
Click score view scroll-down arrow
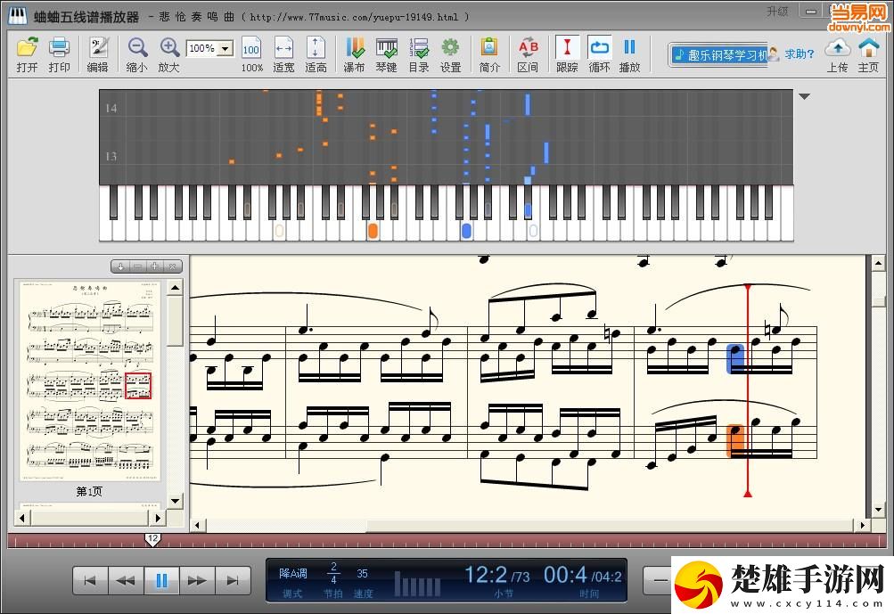tap(877, 509)
